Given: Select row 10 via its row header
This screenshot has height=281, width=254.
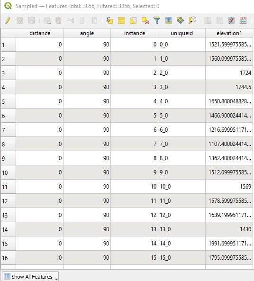Looking at the screenshot, I should click(x=8, y=172).
